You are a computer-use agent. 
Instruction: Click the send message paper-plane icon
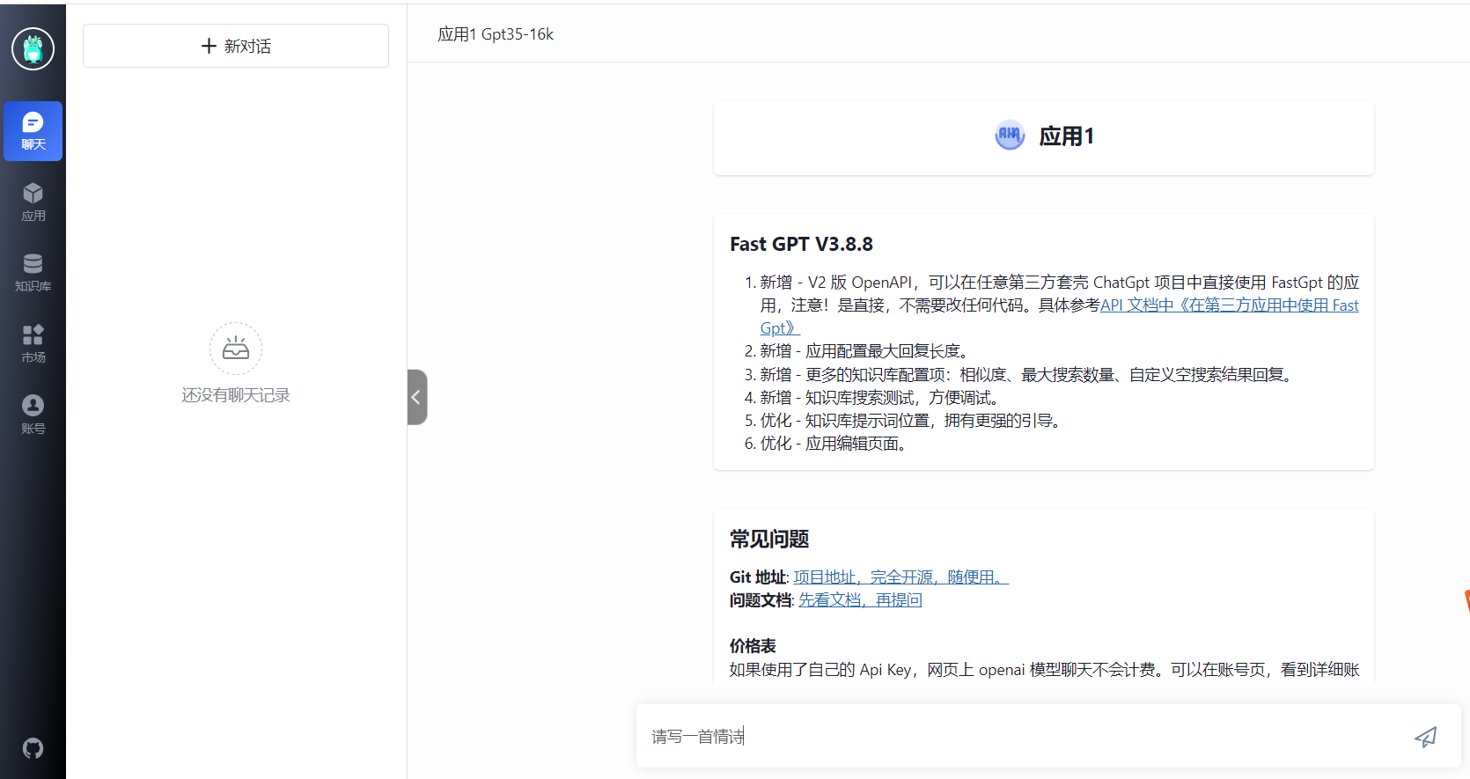(1425, 737)
